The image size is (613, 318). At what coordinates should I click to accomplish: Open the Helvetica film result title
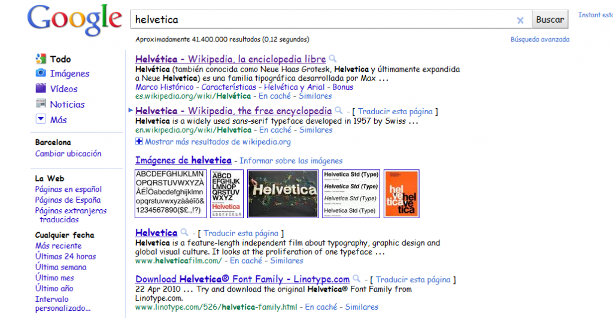coord(156,233)
